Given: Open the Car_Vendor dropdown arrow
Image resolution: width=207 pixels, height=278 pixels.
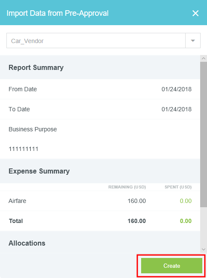Looking at the screenshot, I should tap(193, 41).
